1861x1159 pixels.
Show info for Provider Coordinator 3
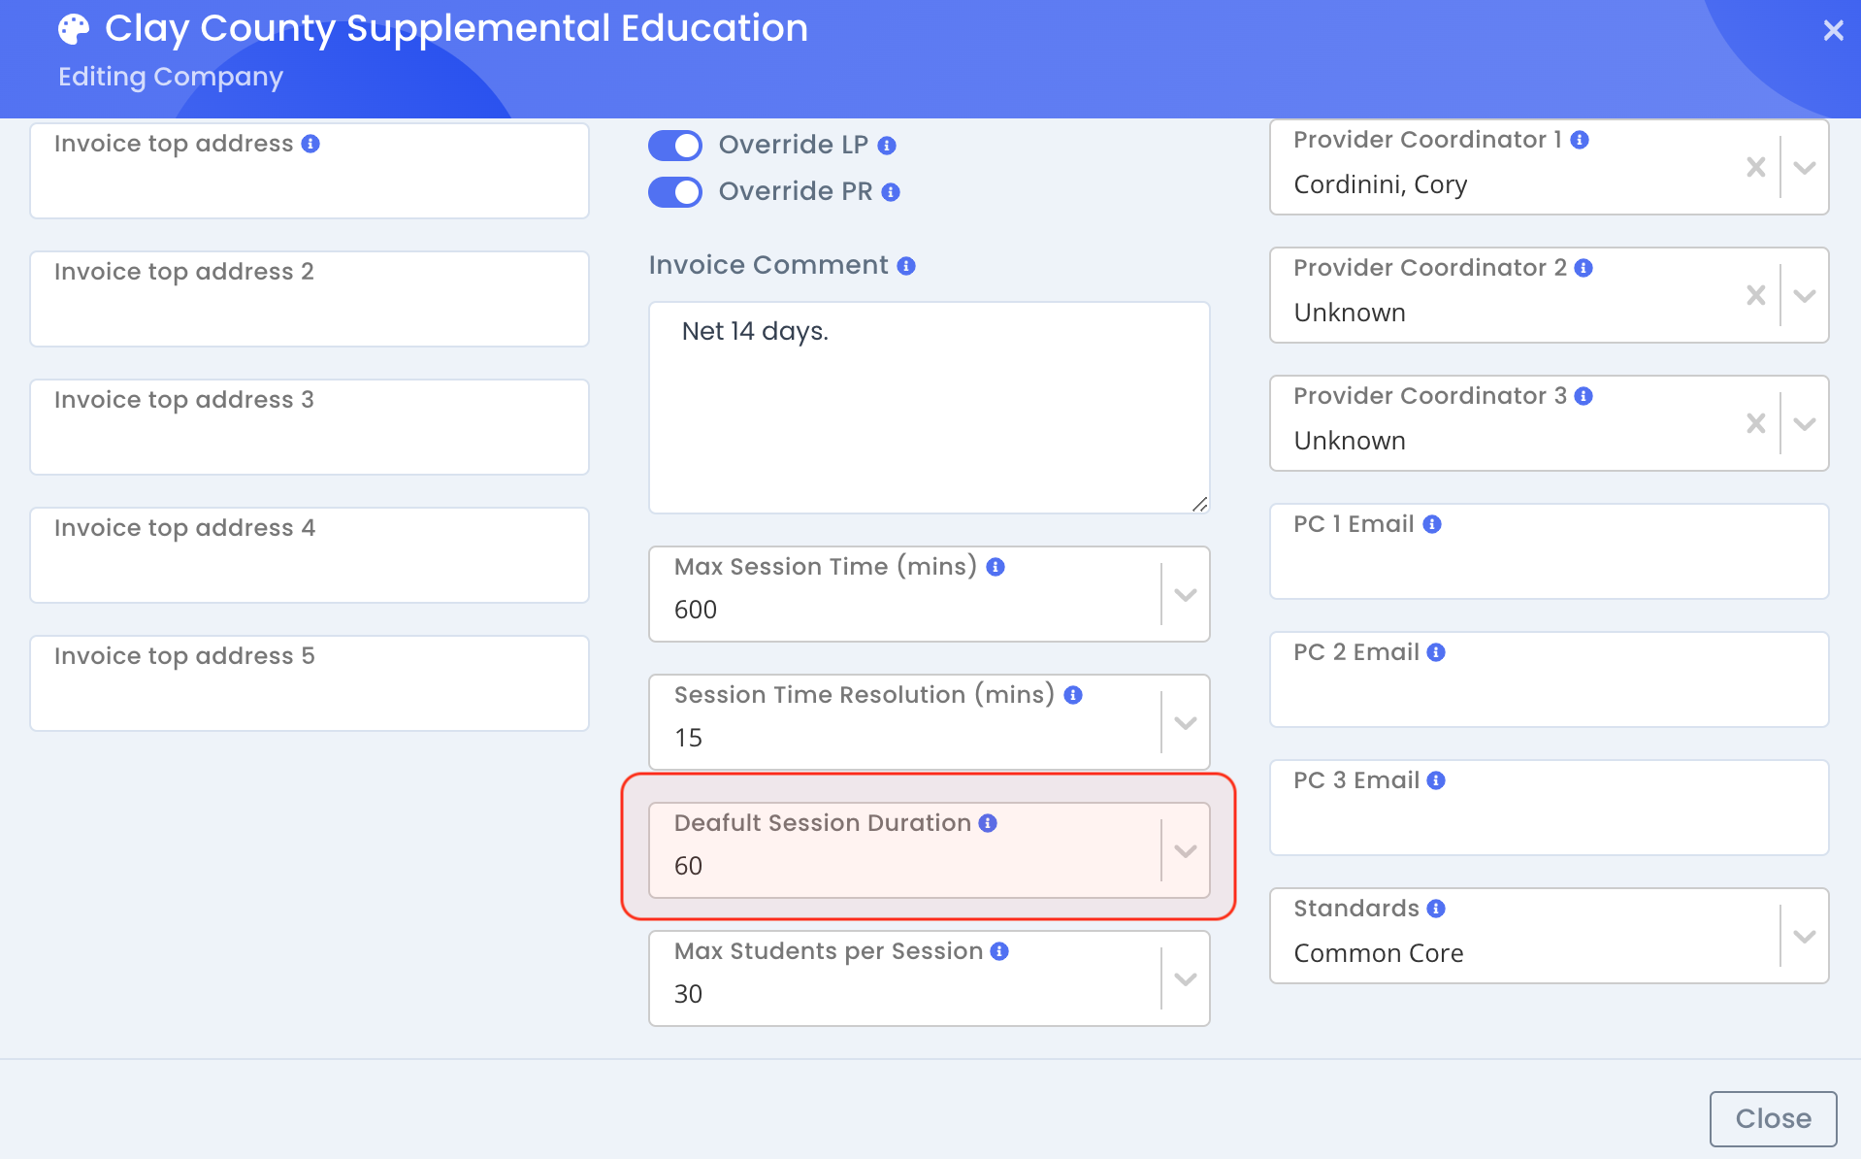pyautogui.click(x=1583, y=396)
